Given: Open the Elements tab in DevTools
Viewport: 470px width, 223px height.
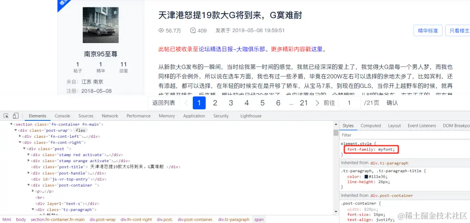Looking at the screenshot, I should pos(37,116).
